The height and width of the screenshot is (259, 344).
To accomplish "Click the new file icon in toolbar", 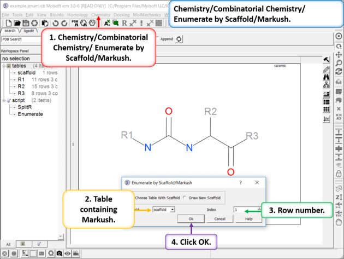I will tap(9, 23).
